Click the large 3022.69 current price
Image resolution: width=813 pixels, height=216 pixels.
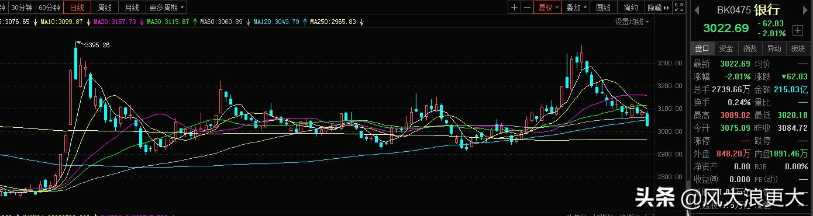tap(726, 28)
